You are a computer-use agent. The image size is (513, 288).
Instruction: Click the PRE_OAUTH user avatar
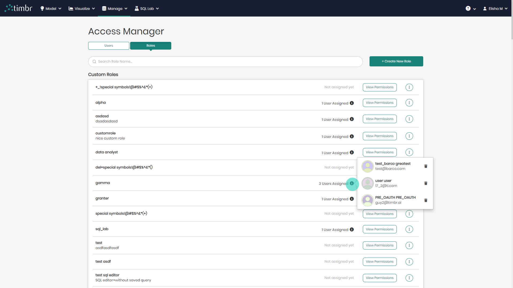tap(367, 200)
